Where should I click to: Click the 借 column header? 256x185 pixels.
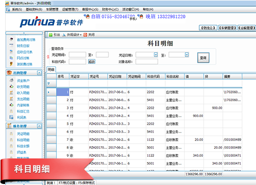coord(194,77)
